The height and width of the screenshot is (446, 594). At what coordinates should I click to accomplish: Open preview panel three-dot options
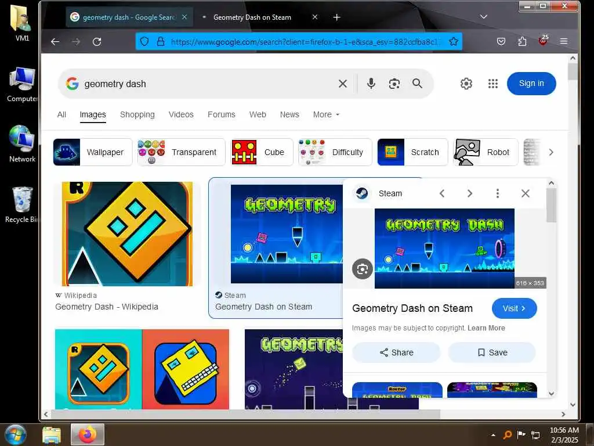point(497,193)
